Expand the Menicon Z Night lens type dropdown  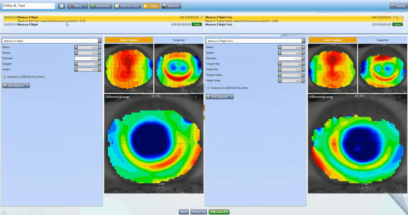click(100, 40)
